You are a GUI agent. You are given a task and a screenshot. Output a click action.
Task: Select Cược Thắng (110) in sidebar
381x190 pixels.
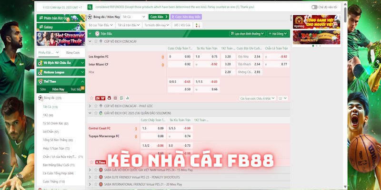coord(54,181)
